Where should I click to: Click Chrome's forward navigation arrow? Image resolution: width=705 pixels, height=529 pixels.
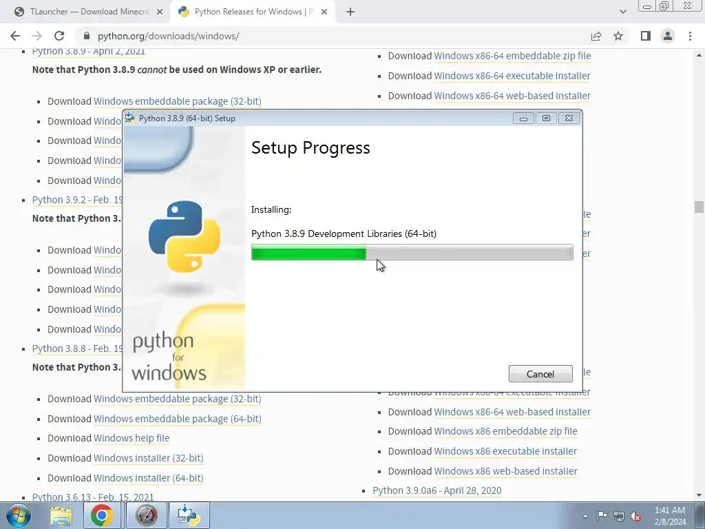point(37,36)
